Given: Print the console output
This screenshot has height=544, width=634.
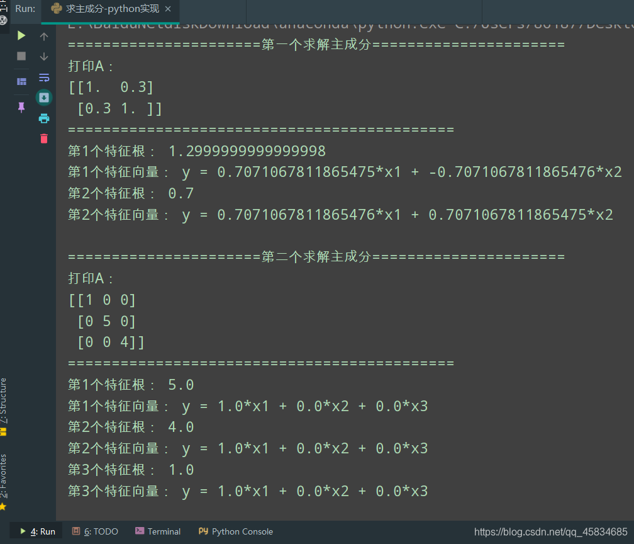Looking at the screenshot, I should tap(44, 118).
